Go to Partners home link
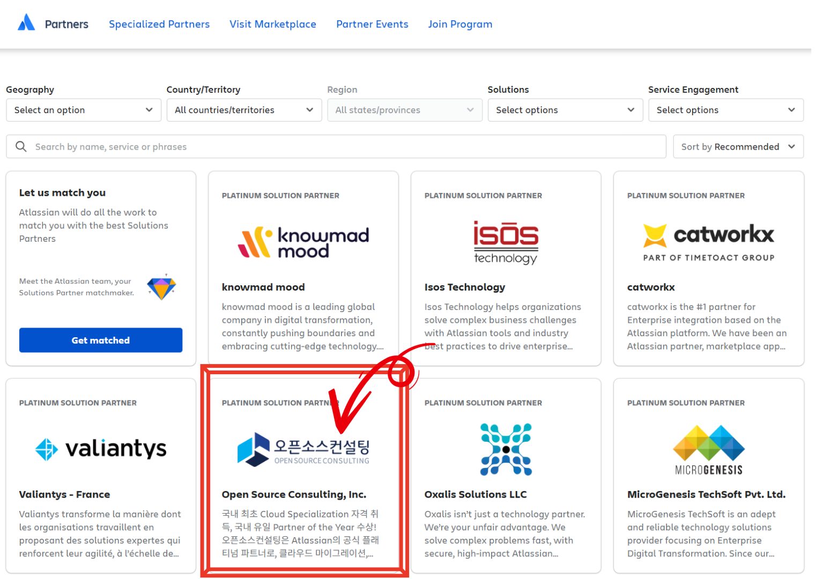The height and width of the screenshot is (579, 816). click(x=66, y=24)
